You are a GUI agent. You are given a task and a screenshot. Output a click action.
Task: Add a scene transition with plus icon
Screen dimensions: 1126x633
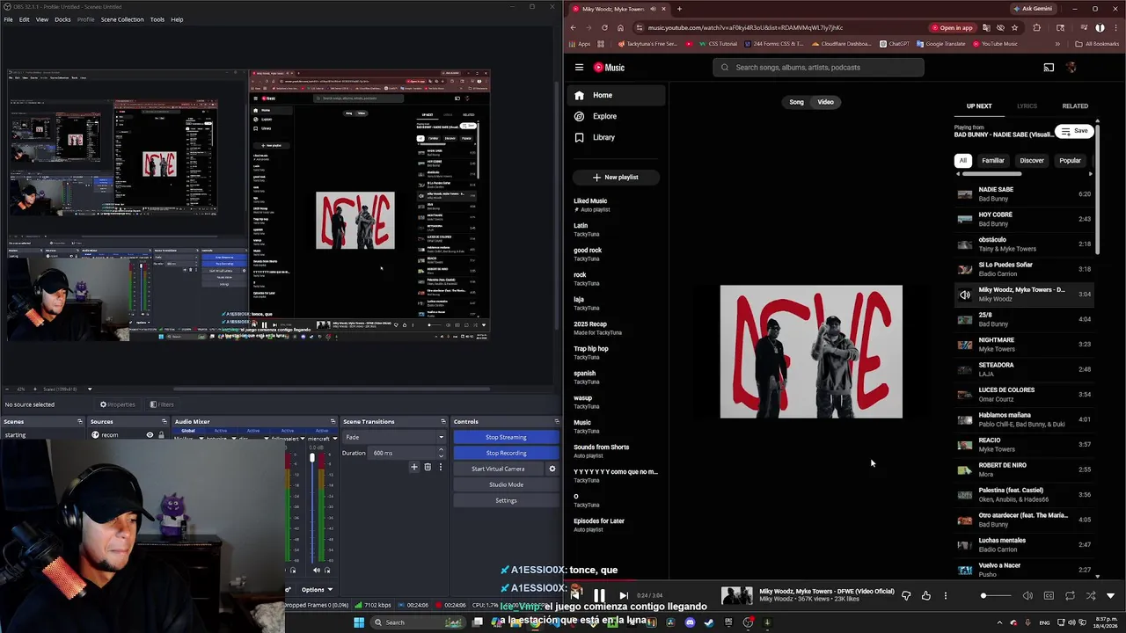pos(414,467)
